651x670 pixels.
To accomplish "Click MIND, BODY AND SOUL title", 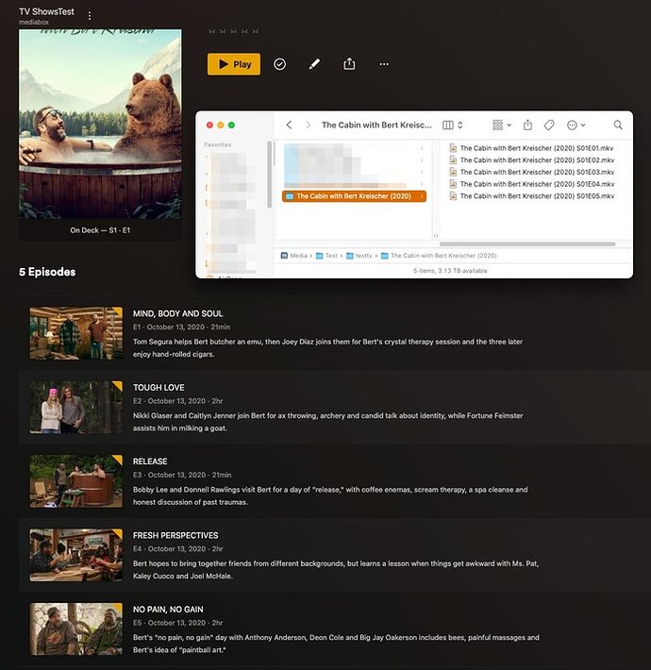I will click(177, 313).
